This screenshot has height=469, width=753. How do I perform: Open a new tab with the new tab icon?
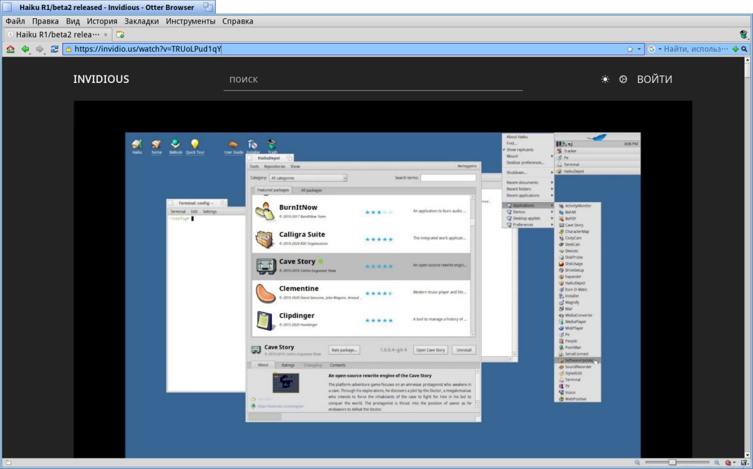(120, 35)
